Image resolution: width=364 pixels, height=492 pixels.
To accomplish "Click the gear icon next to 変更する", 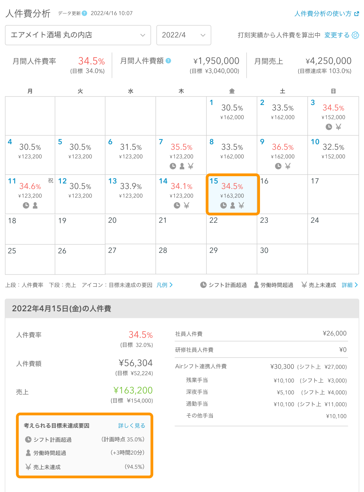I will 355,35.
